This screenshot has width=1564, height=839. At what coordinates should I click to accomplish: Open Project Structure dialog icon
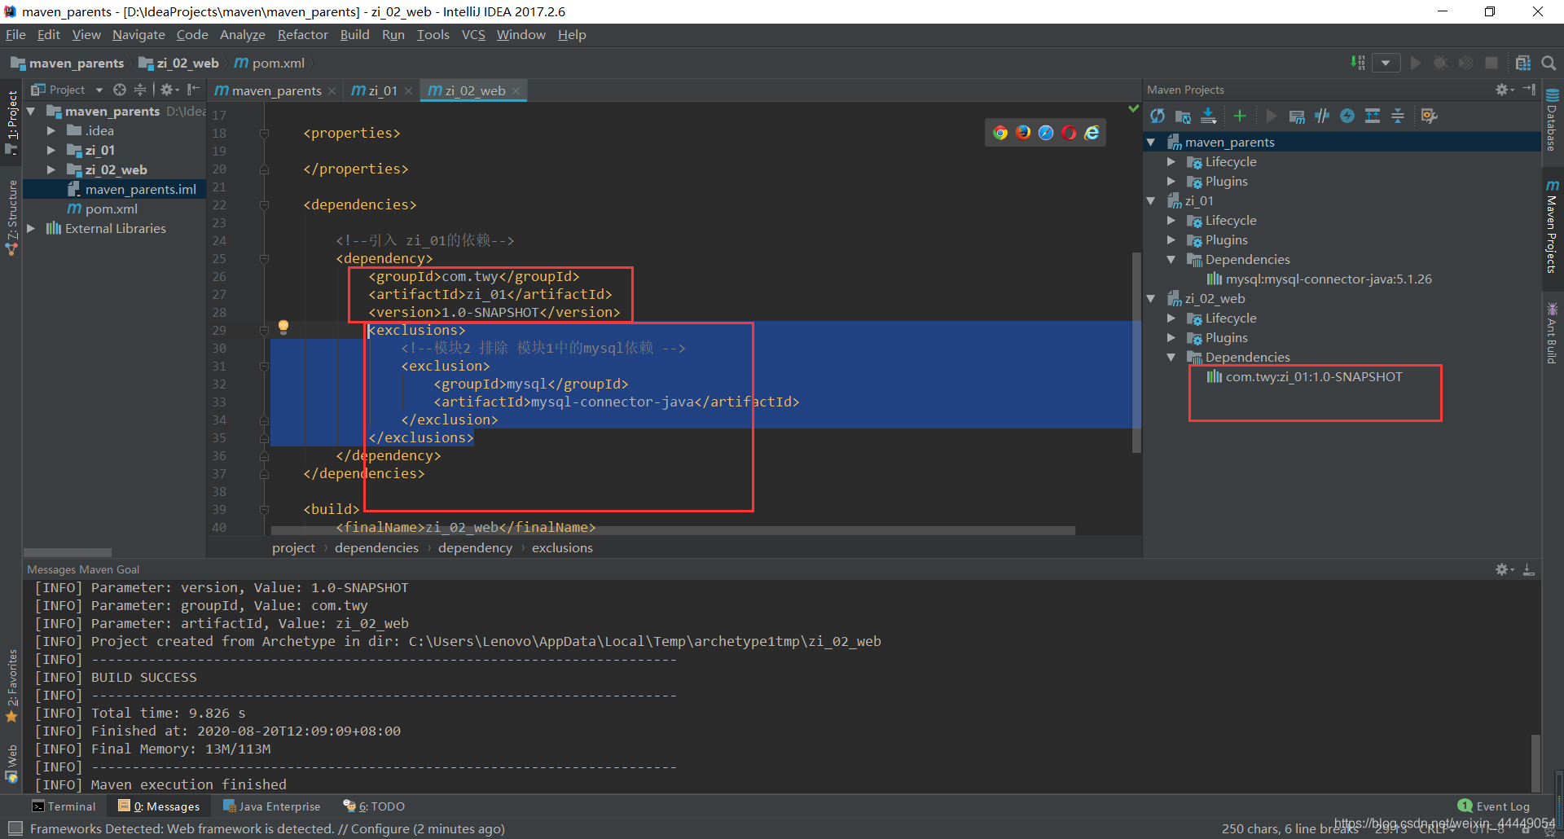click(x=1523, y=63)
